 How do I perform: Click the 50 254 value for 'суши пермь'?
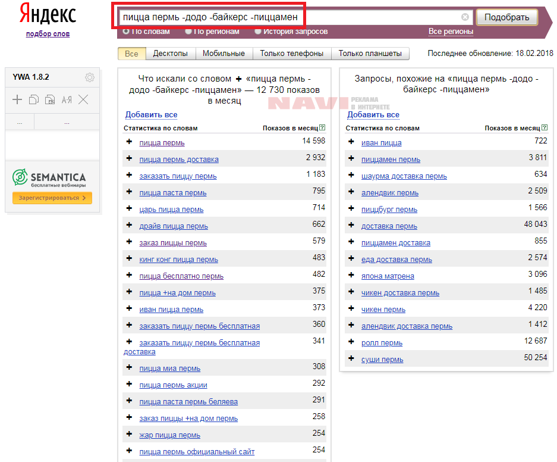pyautogui.click(x=536, y=357)
